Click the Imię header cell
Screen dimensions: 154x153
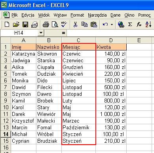pos(23,47)
